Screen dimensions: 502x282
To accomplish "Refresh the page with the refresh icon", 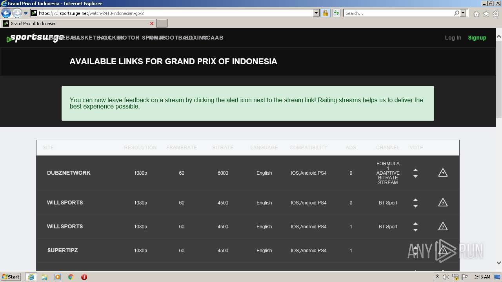I will [336, 13].
